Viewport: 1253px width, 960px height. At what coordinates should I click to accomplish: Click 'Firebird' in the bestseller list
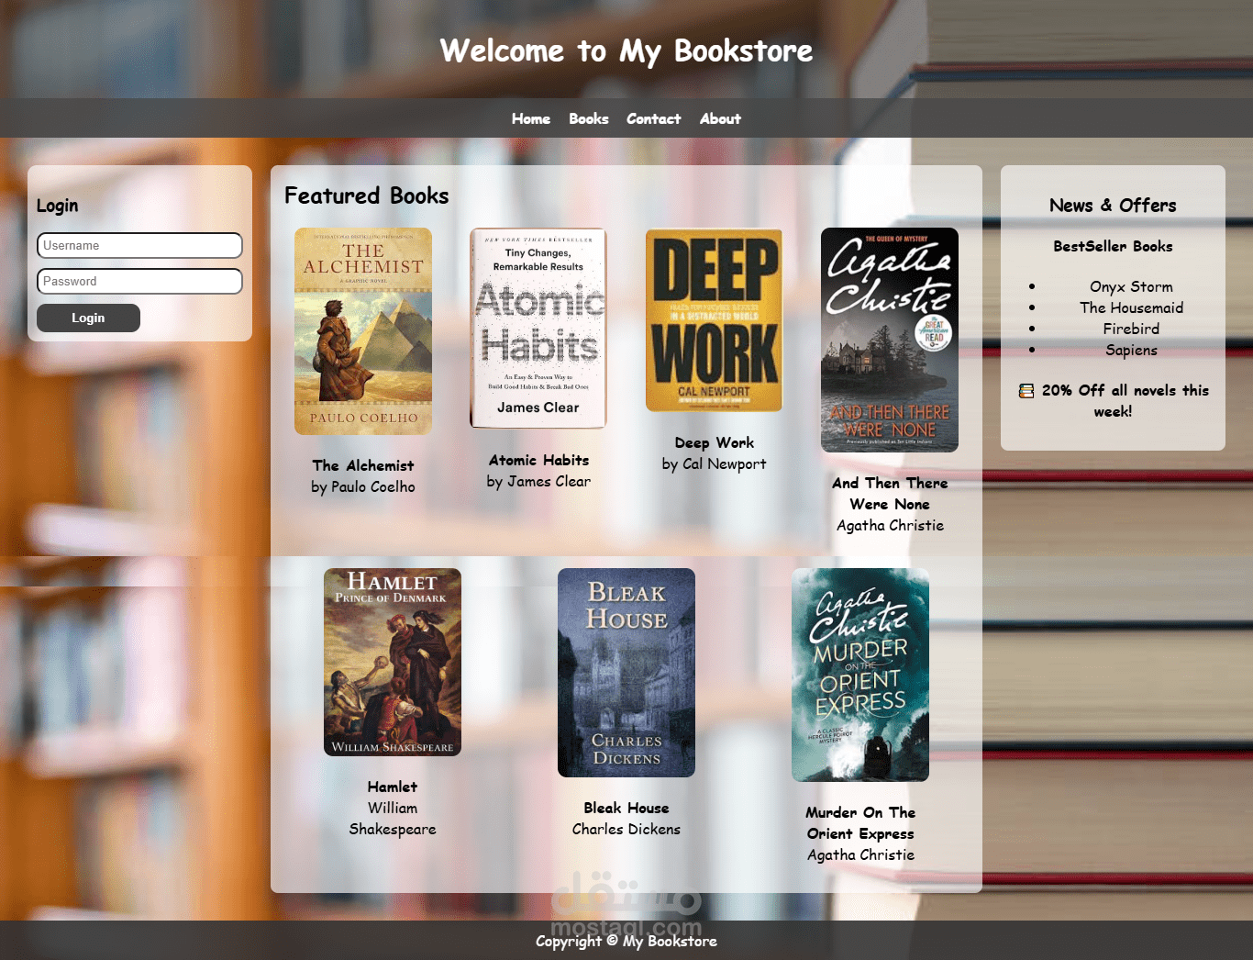[1131, 329]
